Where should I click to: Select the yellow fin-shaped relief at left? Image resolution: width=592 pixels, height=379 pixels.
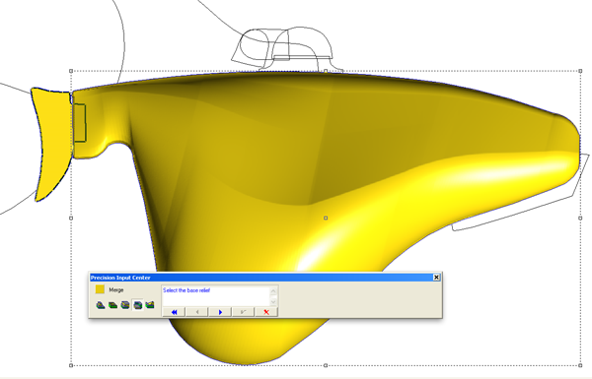(51, 143)
